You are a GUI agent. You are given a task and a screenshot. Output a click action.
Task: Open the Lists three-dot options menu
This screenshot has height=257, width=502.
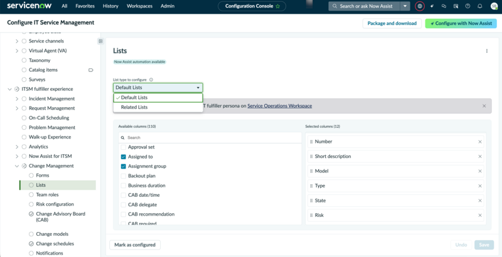(x=487, y=51)
